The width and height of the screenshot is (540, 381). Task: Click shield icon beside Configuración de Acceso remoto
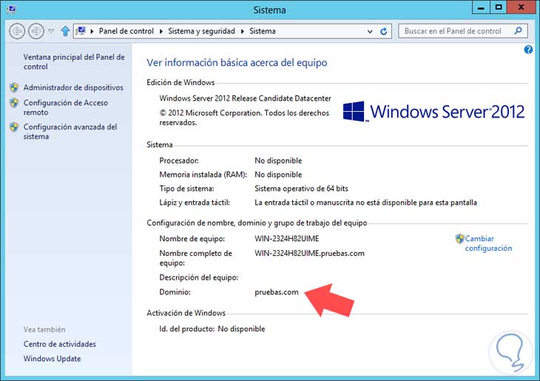click(14, 103)
